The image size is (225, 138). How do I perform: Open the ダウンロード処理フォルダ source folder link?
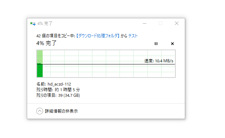point(98,36)
